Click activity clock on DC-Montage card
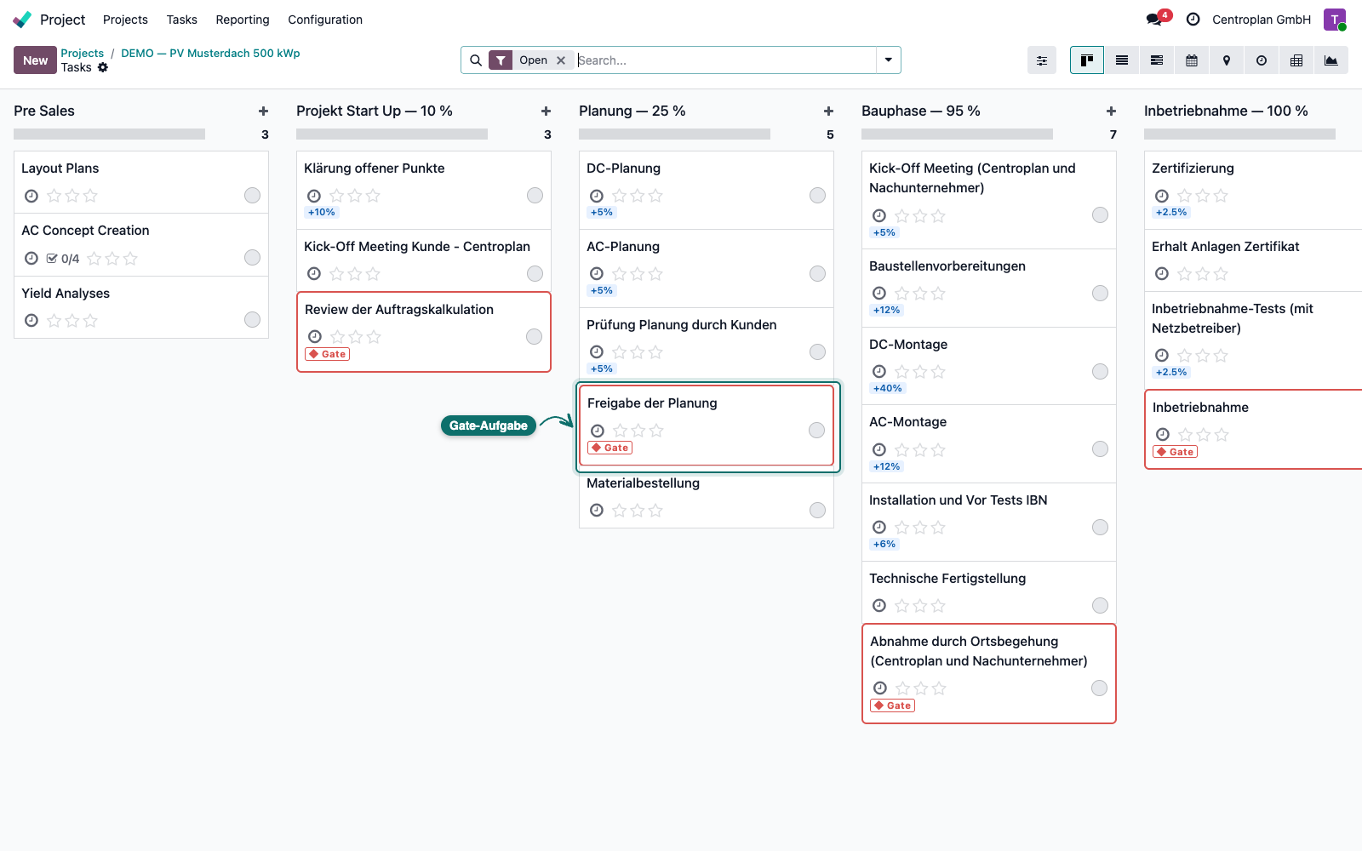 pos(879,372)
